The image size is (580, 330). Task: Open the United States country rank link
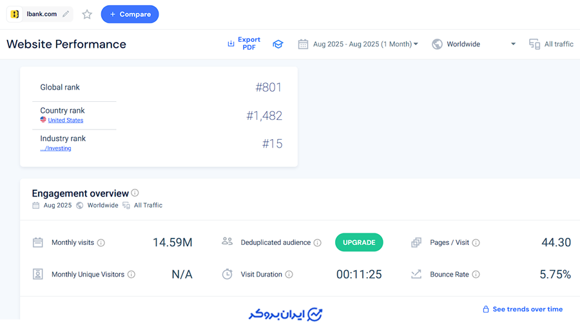coord(65,121)
